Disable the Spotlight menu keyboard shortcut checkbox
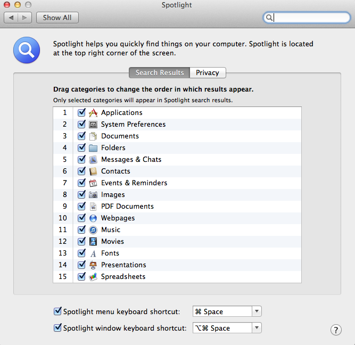The width and height of the screenshot is (355, 345). pos(57,311)
